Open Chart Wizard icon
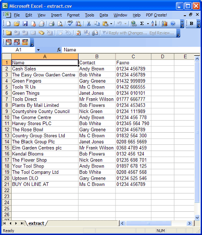Viewport: 202px width, 235px height. click(165, 24)
